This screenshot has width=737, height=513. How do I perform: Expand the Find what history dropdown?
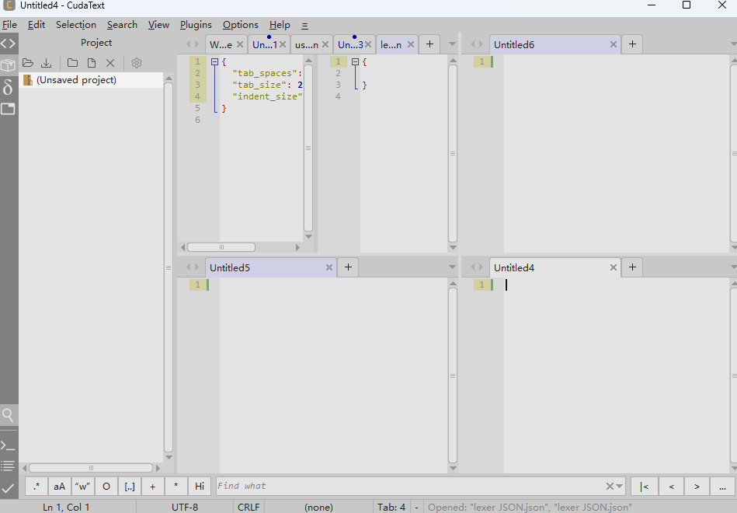click(x=620, y=486)
